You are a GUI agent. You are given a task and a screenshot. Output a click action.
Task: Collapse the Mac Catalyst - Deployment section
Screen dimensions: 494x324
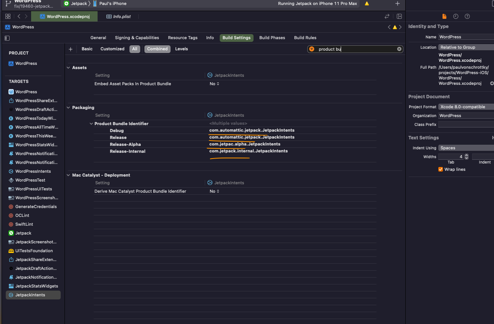click(68, 175)
